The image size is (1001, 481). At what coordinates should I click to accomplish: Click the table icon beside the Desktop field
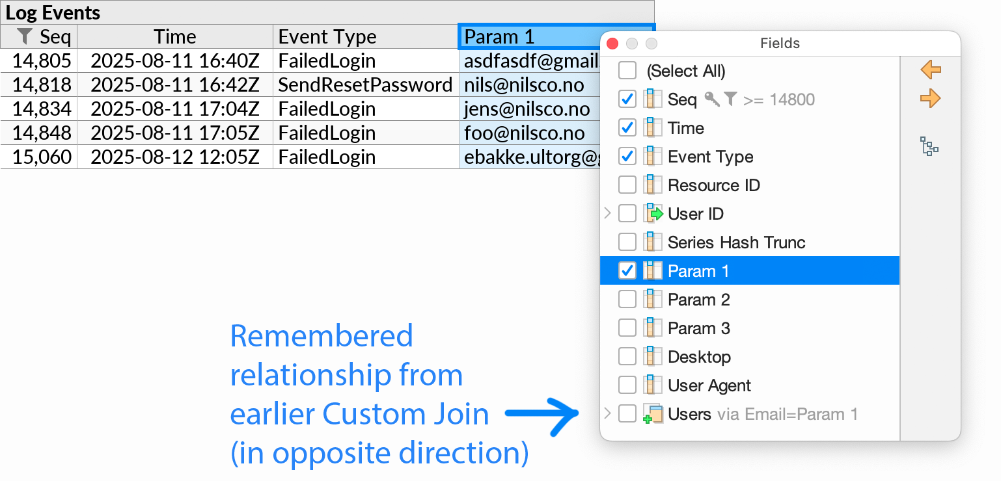point(651,356)
